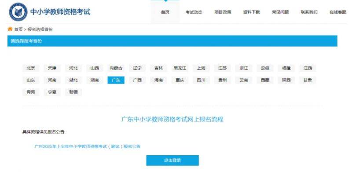
Task: Open the 广东2025年上半年笔试报名公告 link
Action: (x=87, y=146)
